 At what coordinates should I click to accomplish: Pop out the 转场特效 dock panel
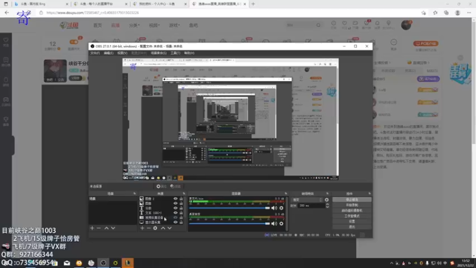pos(327,194)
